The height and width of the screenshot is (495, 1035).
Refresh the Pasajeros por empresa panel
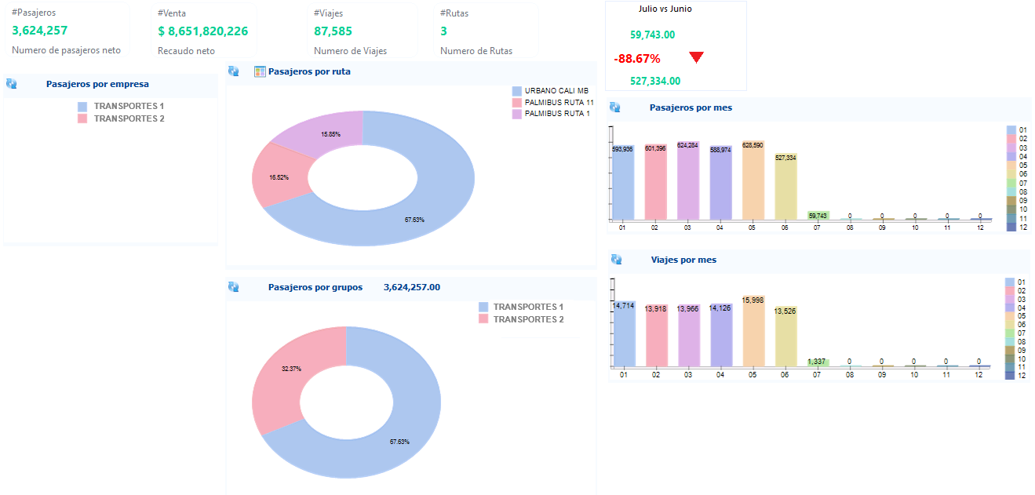tap(11, 83)
